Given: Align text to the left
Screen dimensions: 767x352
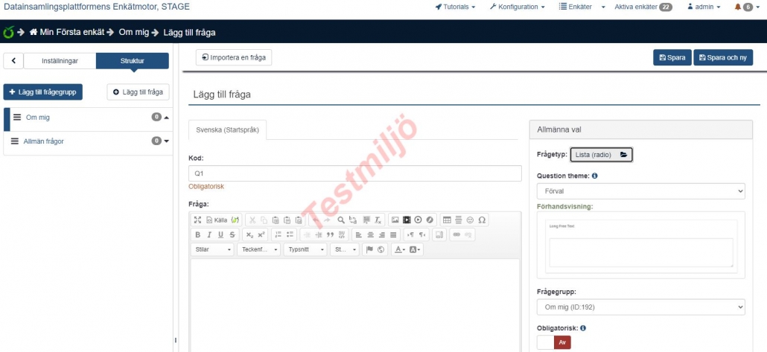Looking at the screenshot, I should coord(358,234).
